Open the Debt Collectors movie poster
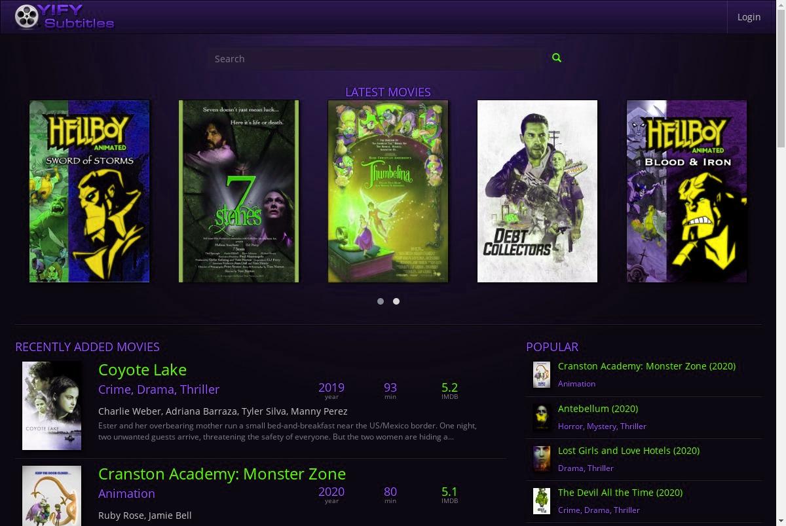This screenshot has height=526, width=786. pos(537,191)
